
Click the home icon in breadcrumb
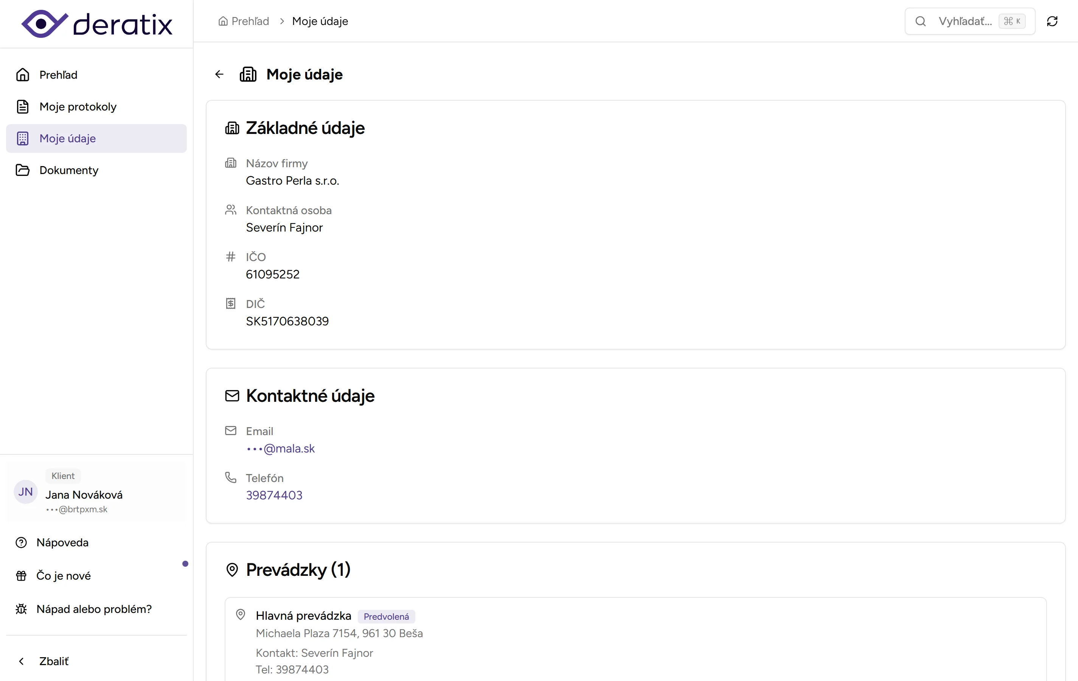[x=223, y=21]
